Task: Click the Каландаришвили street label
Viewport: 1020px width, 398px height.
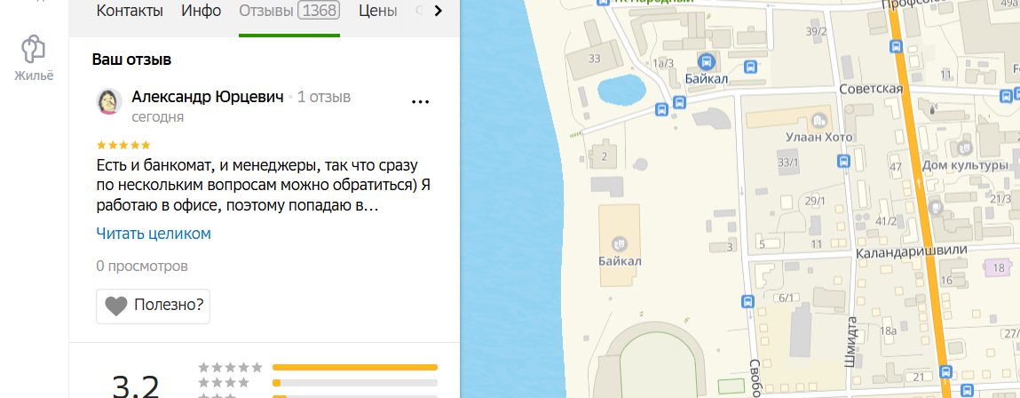Action: coord(913,251)
